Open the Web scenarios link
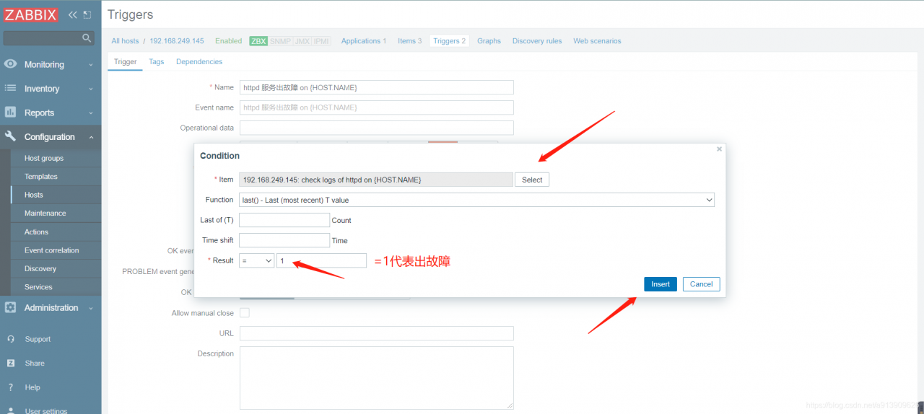924x414 pixels. pos(597,41)
